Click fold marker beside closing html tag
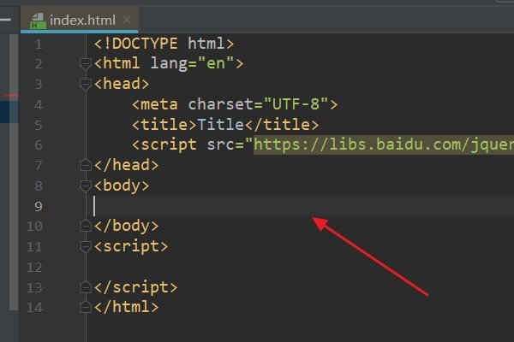The height and width of the screenshot is (342, 514). pos(85,308)
